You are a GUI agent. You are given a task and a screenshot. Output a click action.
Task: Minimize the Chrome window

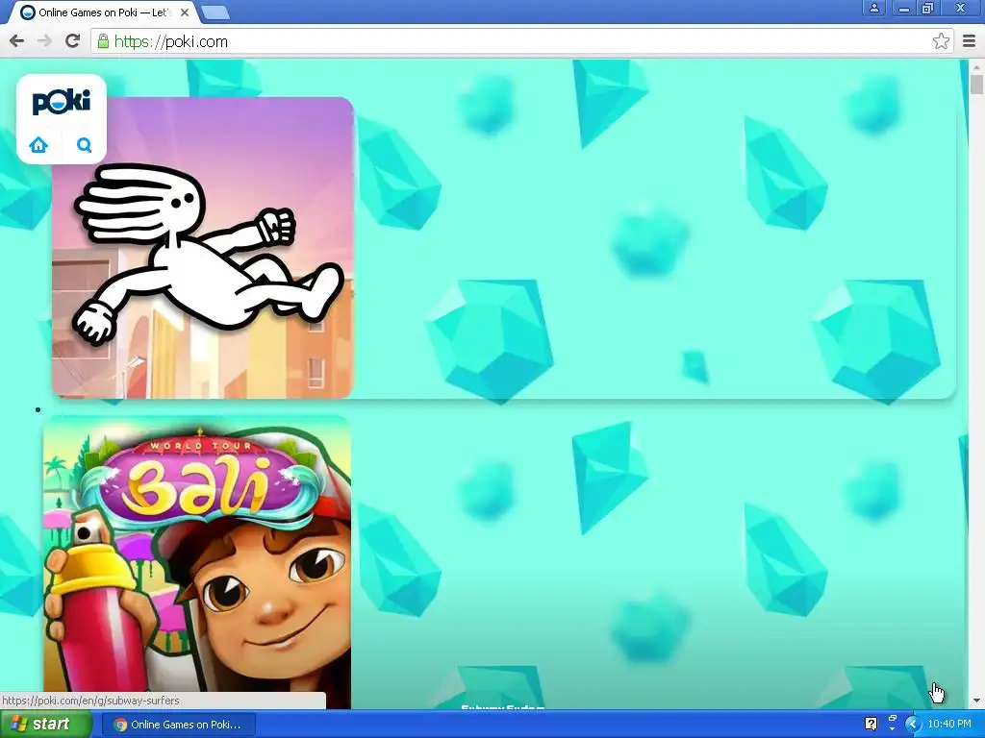(x=904, y=8)
